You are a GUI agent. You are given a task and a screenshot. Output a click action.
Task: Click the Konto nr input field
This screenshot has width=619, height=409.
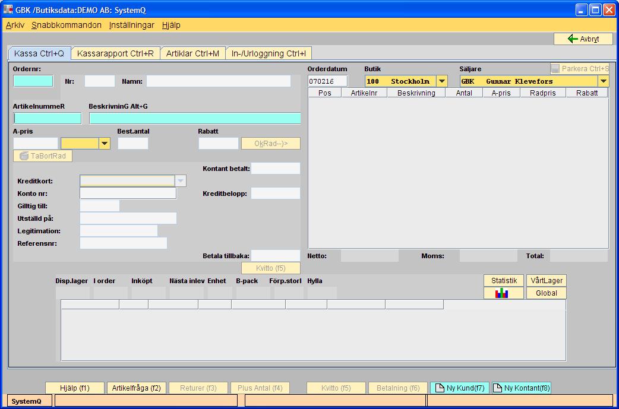(128, 194)
